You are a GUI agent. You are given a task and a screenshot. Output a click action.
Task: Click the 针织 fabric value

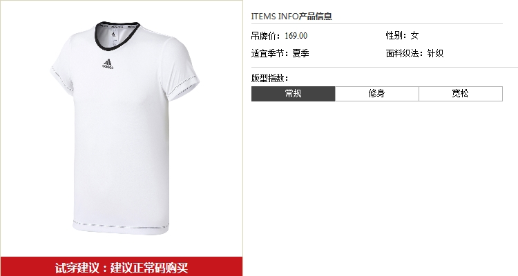(435, 53)
